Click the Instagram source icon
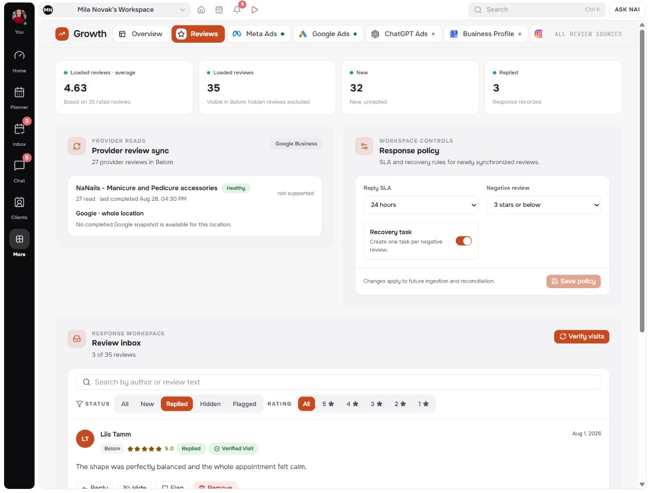This screenshot has height=493, width=651. (x=539, y=34)
